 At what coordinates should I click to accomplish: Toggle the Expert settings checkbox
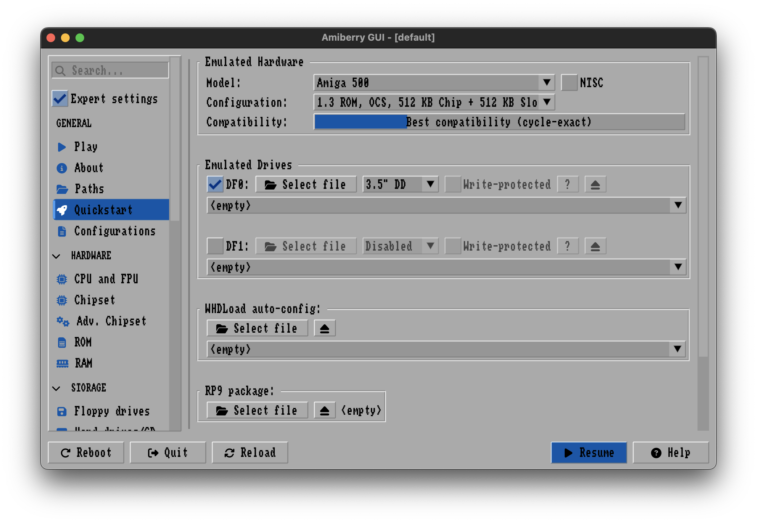(60, 99)
